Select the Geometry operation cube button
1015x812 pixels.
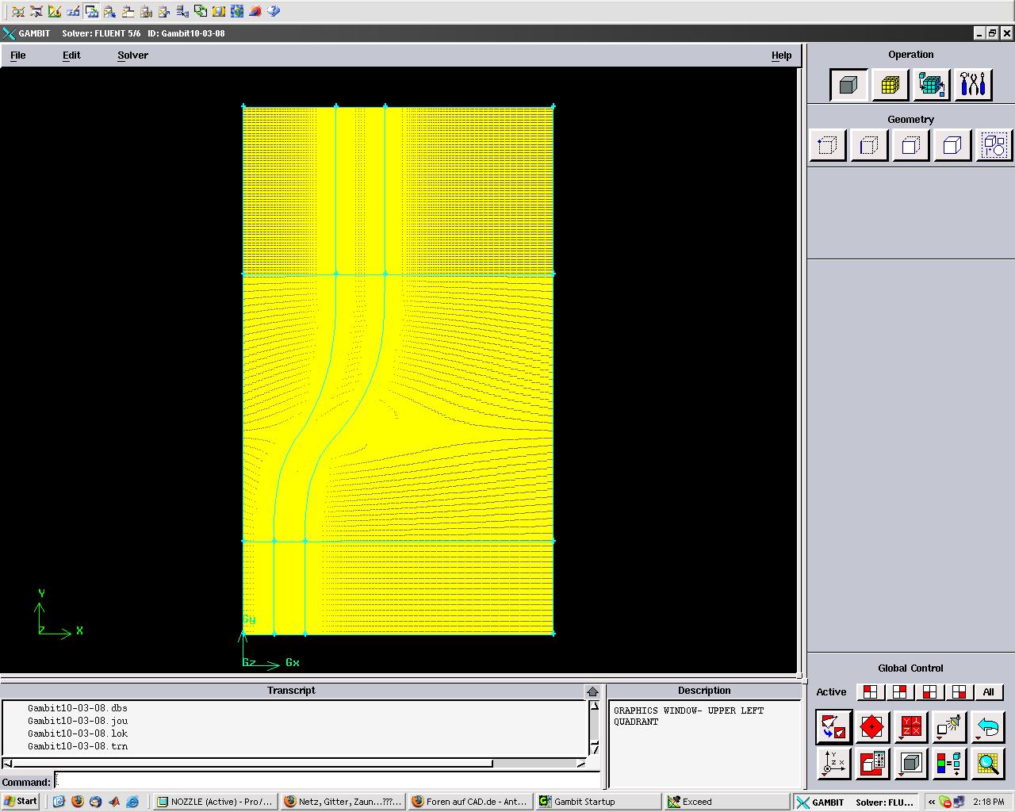[x=848, y=85]
